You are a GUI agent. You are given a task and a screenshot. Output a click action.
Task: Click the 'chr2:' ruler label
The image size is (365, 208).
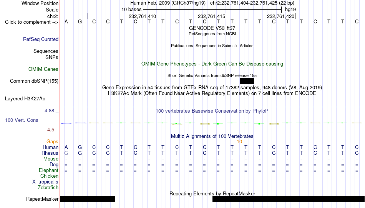point(53,16)
